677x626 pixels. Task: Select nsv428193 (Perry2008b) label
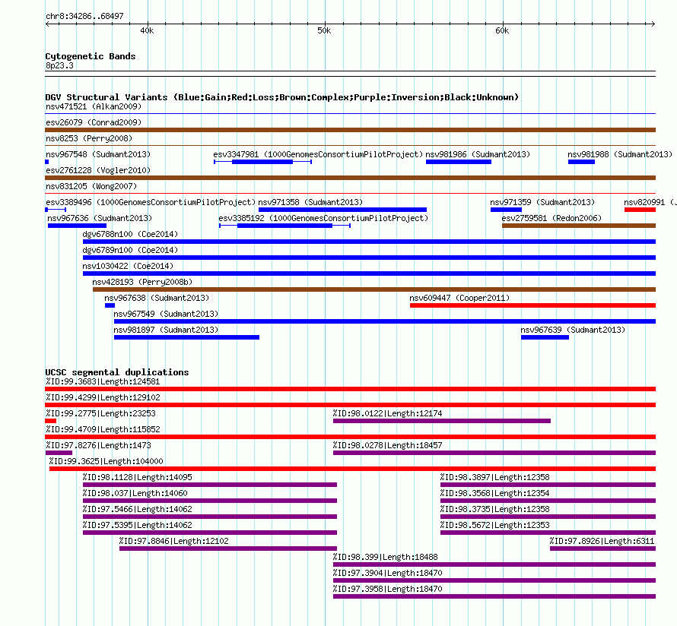[x=142, y=282]
